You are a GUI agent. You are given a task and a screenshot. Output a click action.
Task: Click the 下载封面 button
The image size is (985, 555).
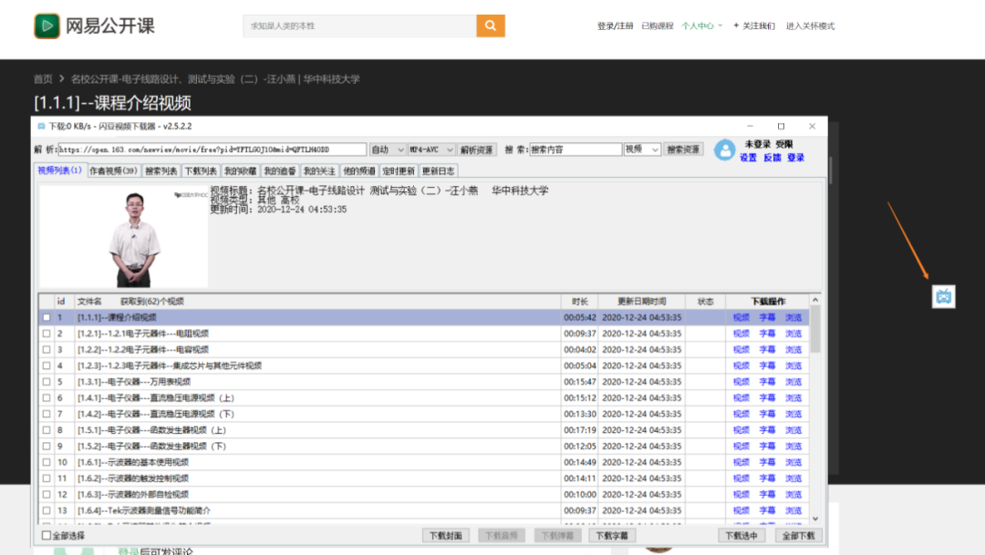[x=445, y=536]
